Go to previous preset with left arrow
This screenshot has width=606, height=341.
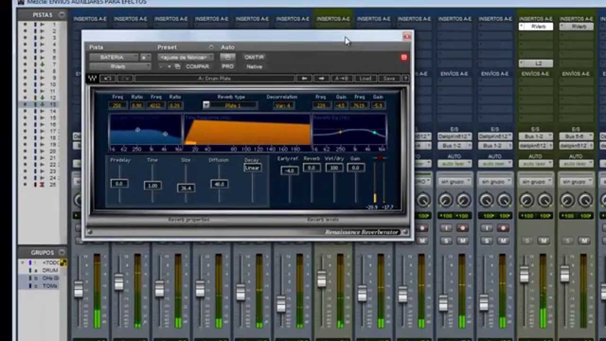(305, 79)
